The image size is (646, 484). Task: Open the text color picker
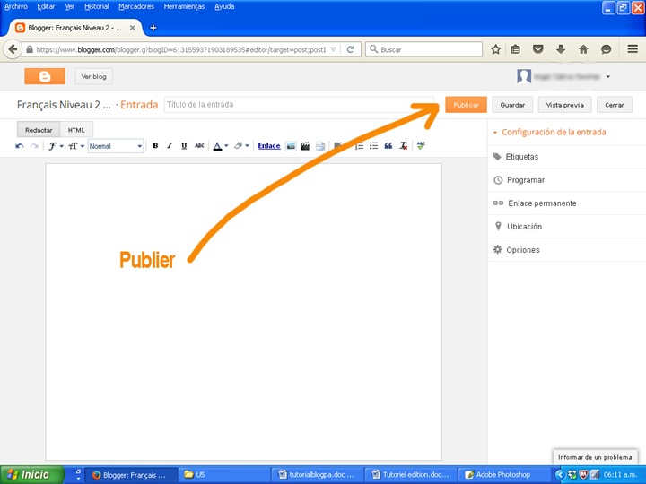(221, 146)
